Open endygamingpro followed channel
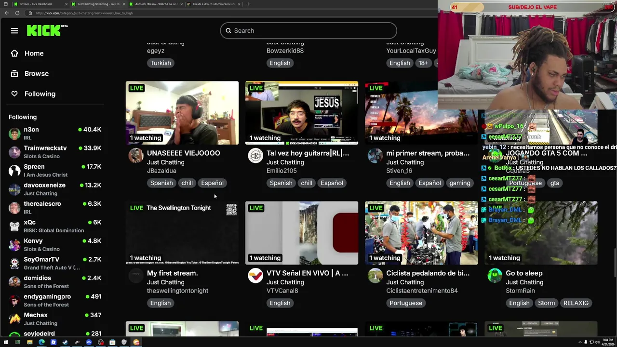Viewport: 617px width, 347px height. pyautogui.click(x=55, y=300)
